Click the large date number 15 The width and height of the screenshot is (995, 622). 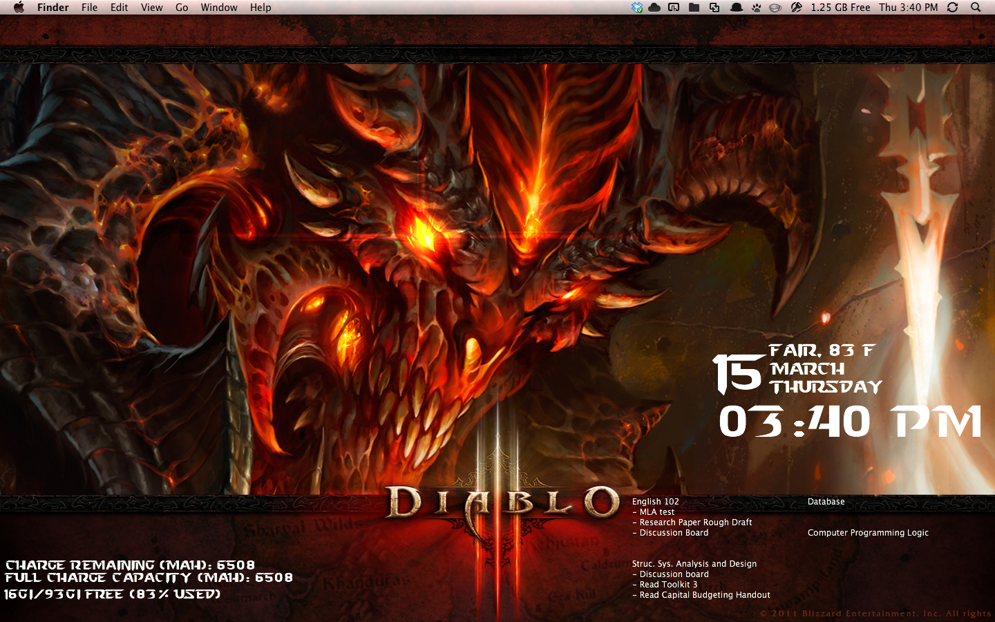coord(739,374)
